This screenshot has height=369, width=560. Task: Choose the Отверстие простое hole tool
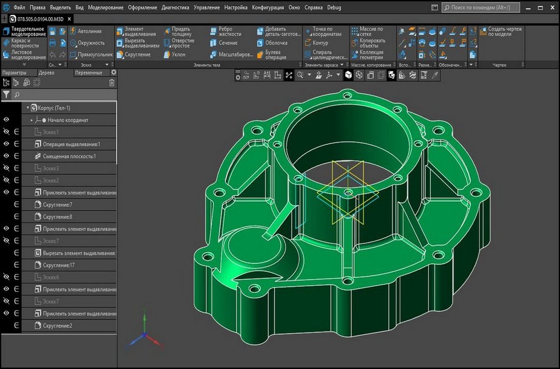179,43
